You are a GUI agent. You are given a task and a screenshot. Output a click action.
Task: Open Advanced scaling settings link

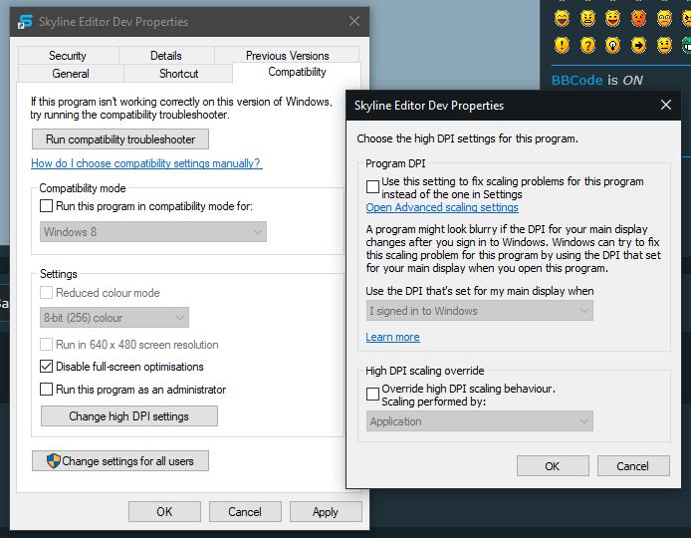(442, 207)
